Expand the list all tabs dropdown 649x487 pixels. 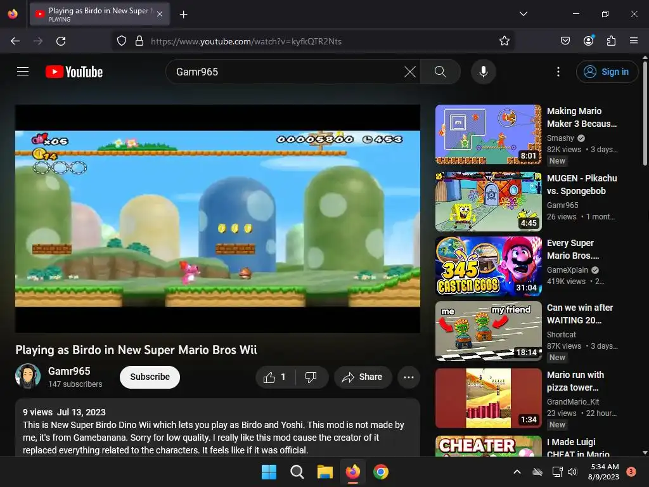coord(523,14)
